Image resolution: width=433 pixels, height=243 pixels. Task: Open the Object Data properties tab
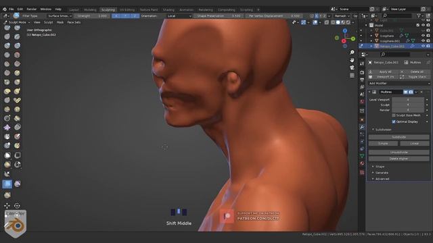(362, 156)
